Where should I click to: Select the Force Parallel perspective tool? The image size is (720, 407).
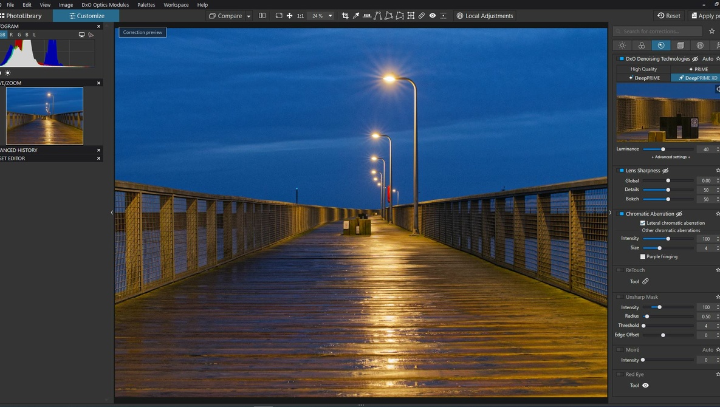click(x=378, y=16)
